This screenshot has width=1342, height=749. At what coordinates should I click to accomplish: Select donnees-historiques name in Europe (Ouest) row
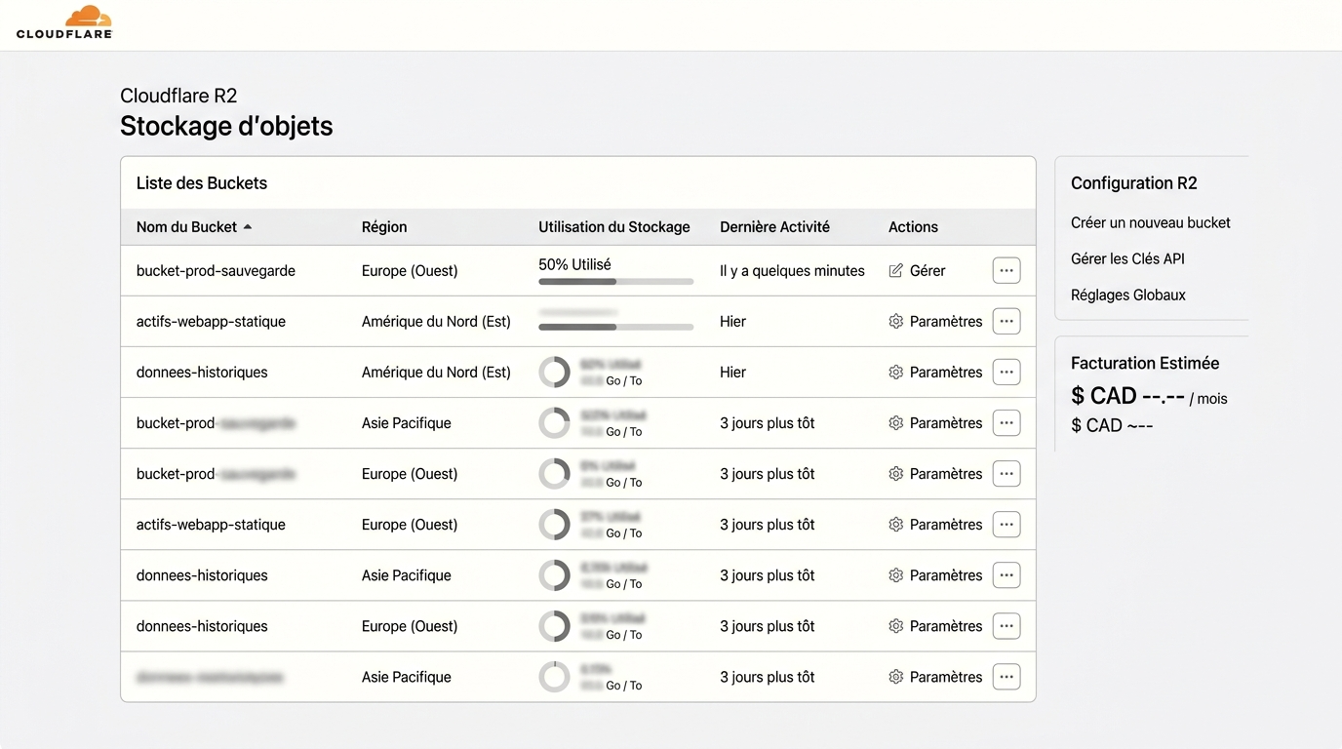(x=202, y=625)
